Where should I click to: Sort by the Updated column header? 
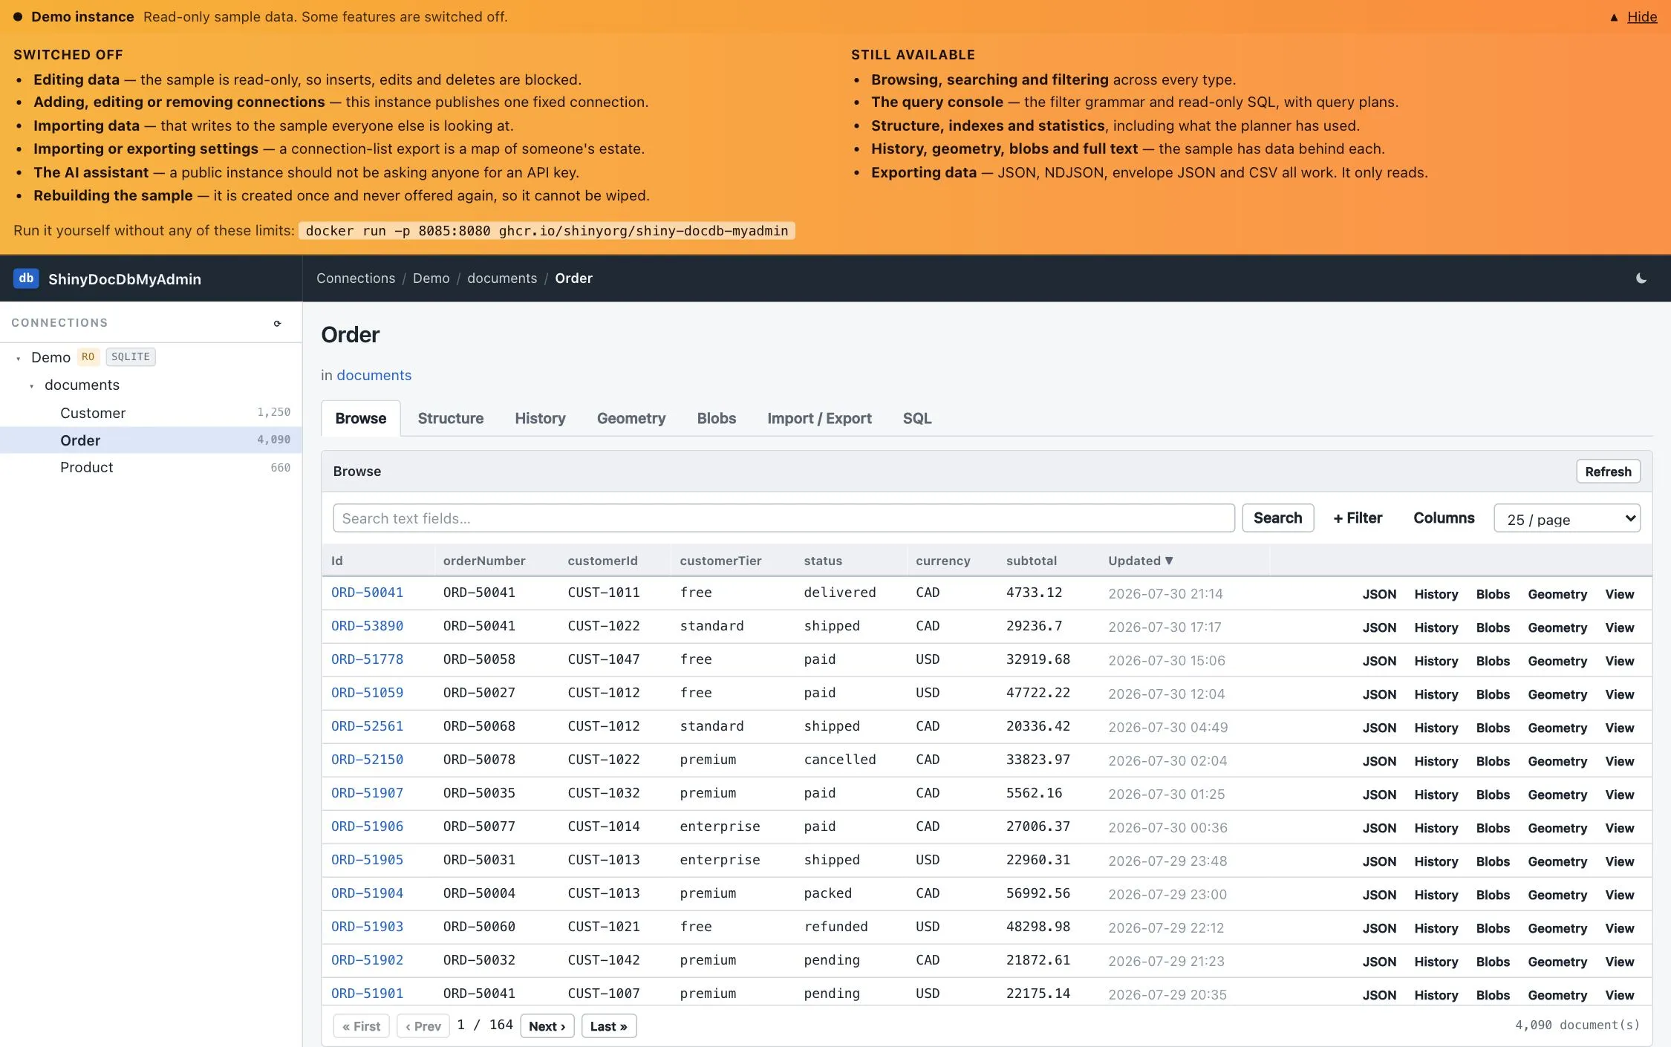coord(1141,561)
